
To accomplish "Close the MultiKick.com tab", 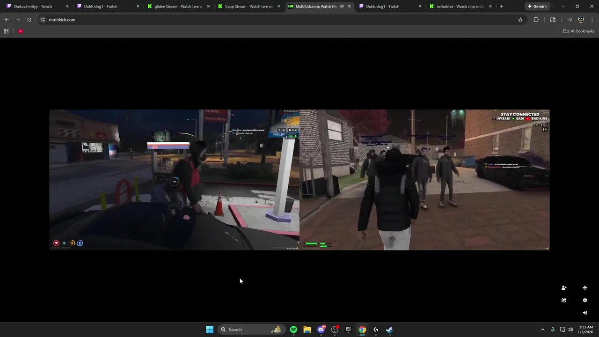I will 349,7.
